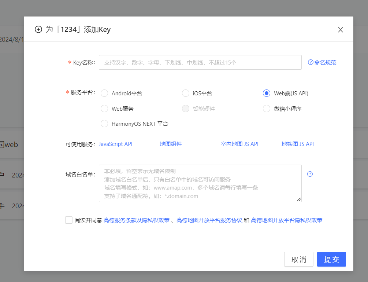Open the 地图组件 service link

tap(171, 144)
